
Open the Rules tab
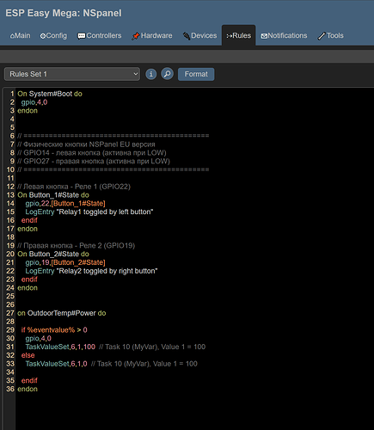pos(238,35)
